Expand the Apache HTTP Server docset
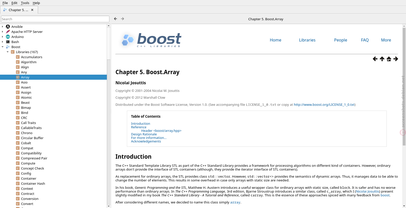The width and height of the screenshot is (406, 208). [x=3, y=32]
